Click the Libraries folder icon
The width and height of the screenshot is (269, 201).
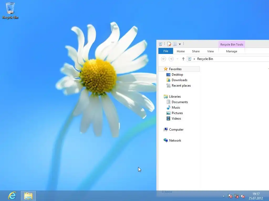click(165, 97)
